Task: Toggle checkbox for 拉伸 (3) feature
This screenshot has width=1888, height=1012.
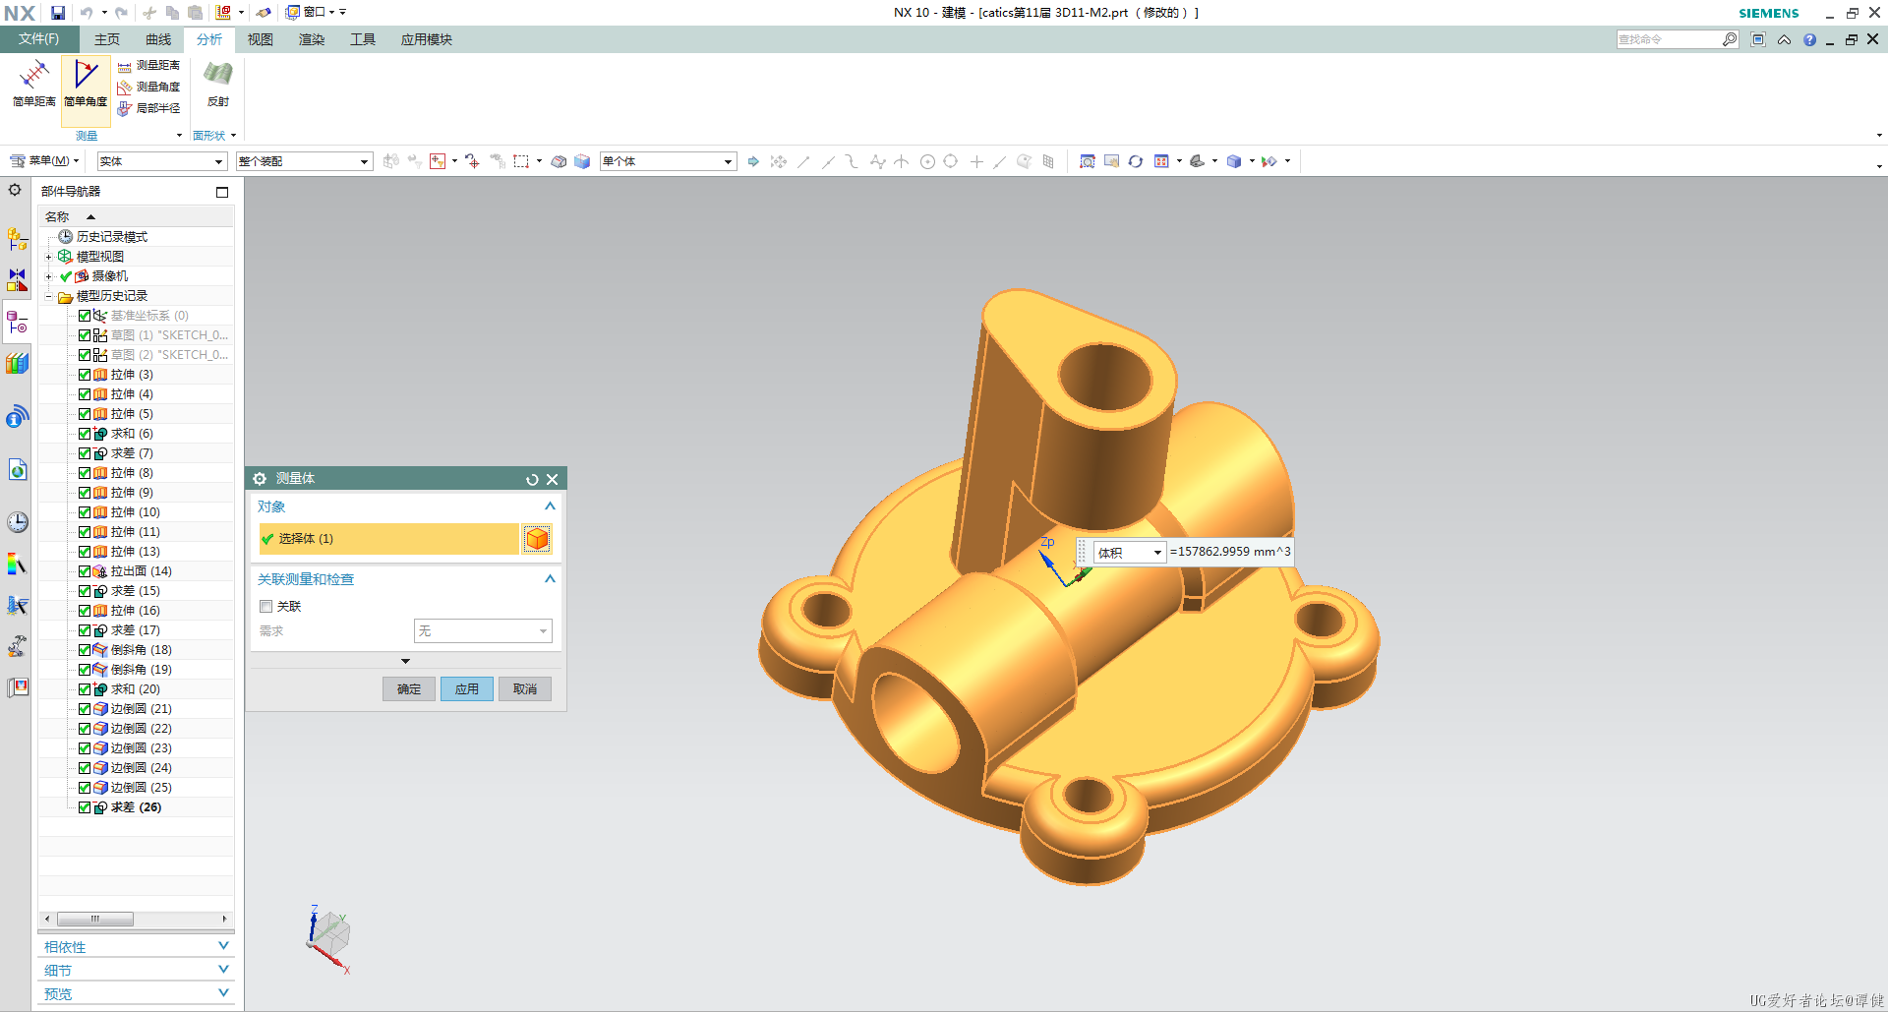Action: point(85,375)
